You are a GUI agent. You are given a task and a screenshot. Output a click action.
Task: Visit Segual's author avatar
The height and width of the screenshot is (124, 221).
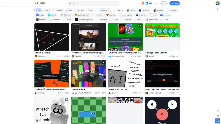[147, 56]
